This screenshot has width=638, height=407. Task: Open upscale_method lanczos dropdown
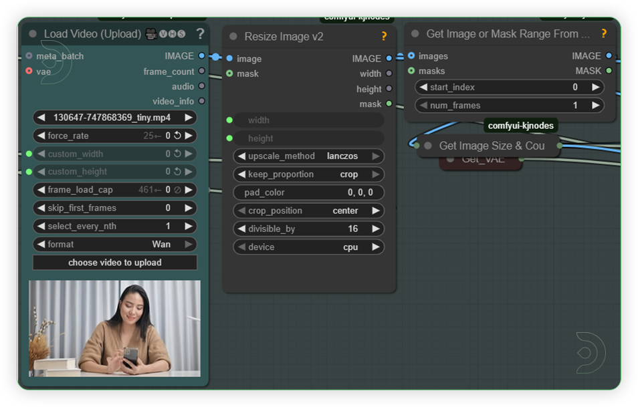tap(309, 156)
